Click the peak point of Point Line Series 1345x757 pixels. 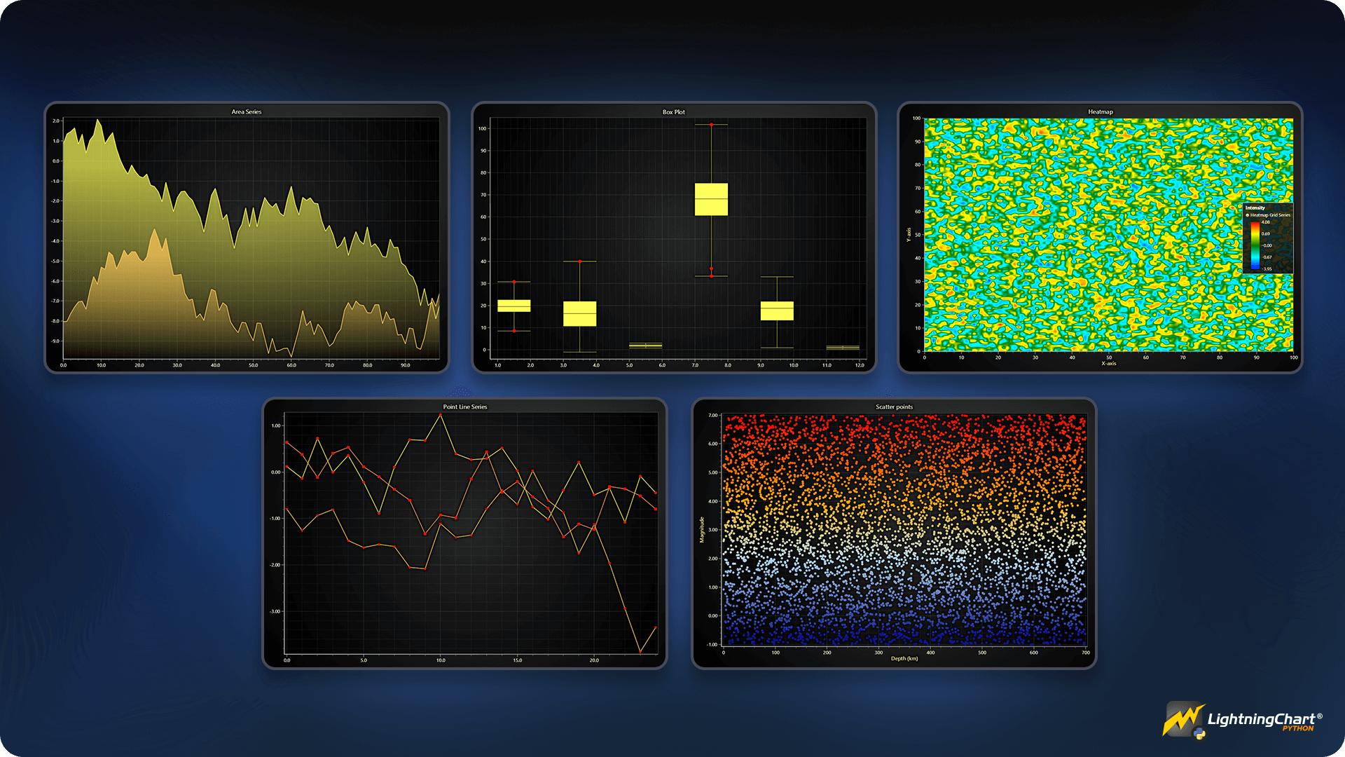[x=441, y=415]
